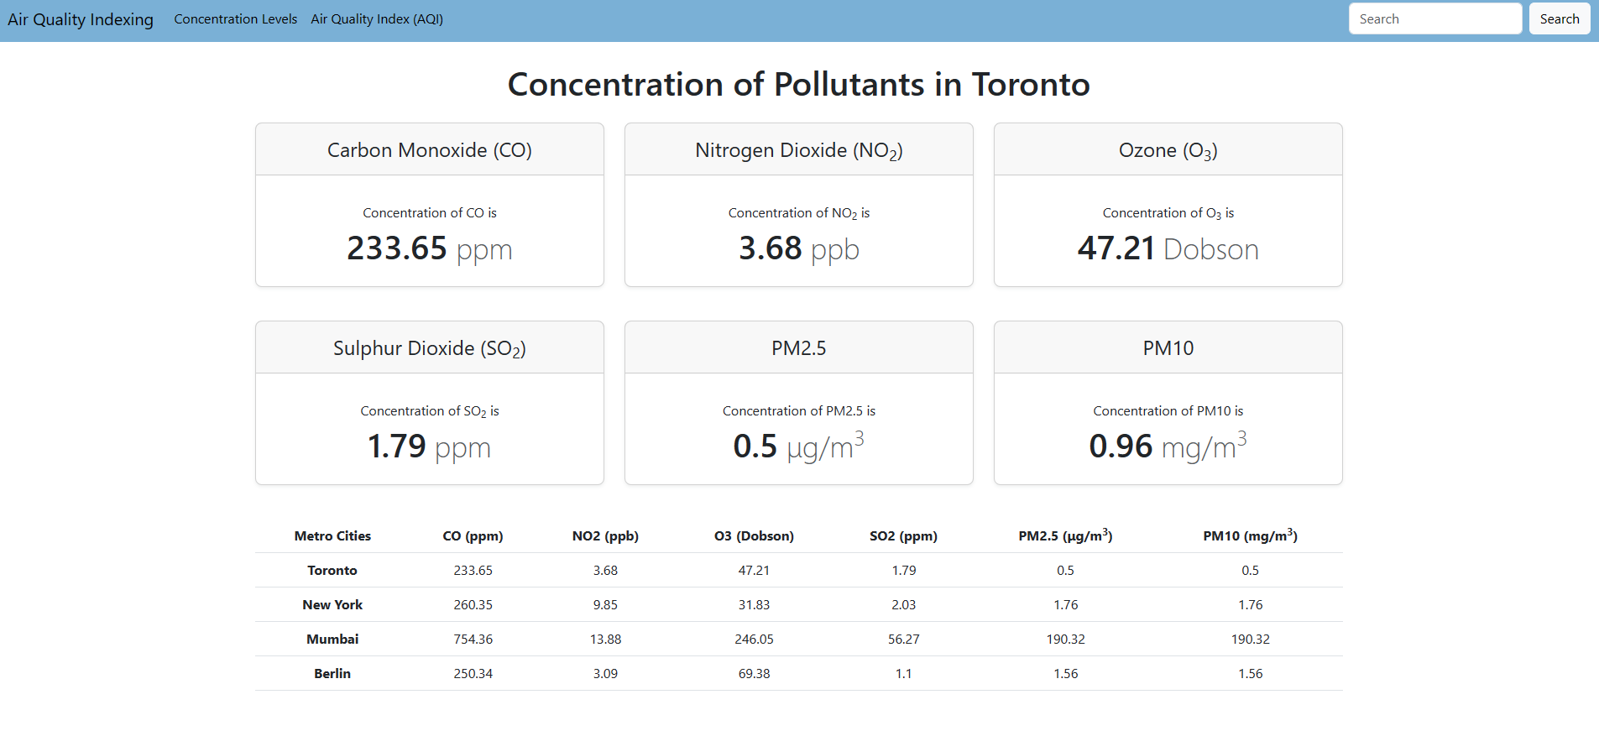Click the Berlin row label
The image size is (1599, 731).
pyautogui.click(x=332, y=674)
